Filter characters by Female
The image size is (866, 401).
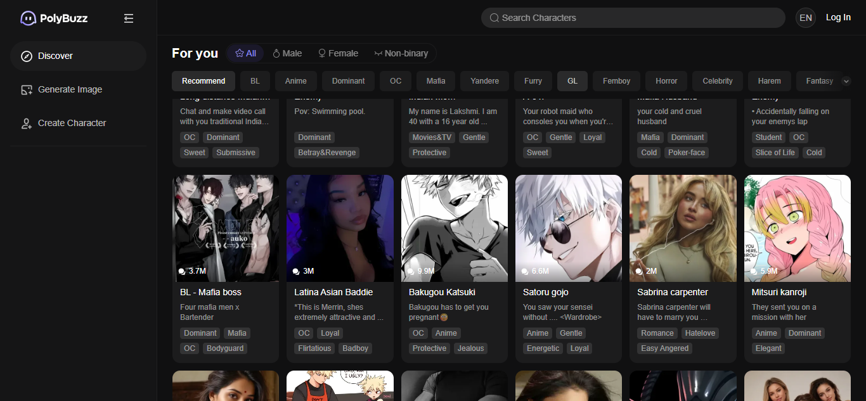click(338, 53)
